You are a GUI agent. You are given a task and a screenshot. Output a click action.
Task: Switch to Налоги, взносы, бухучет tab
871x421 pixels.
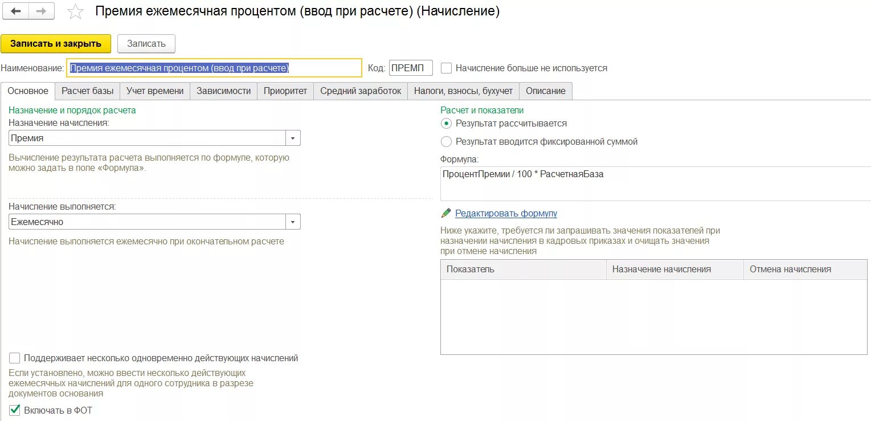[x=463, y=91]
